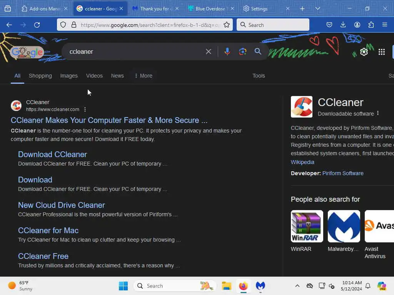Image resolution: width=394 pixels, height=295 pixels.
Task: Bookmark this page with star icon
Action: [227, 25]
